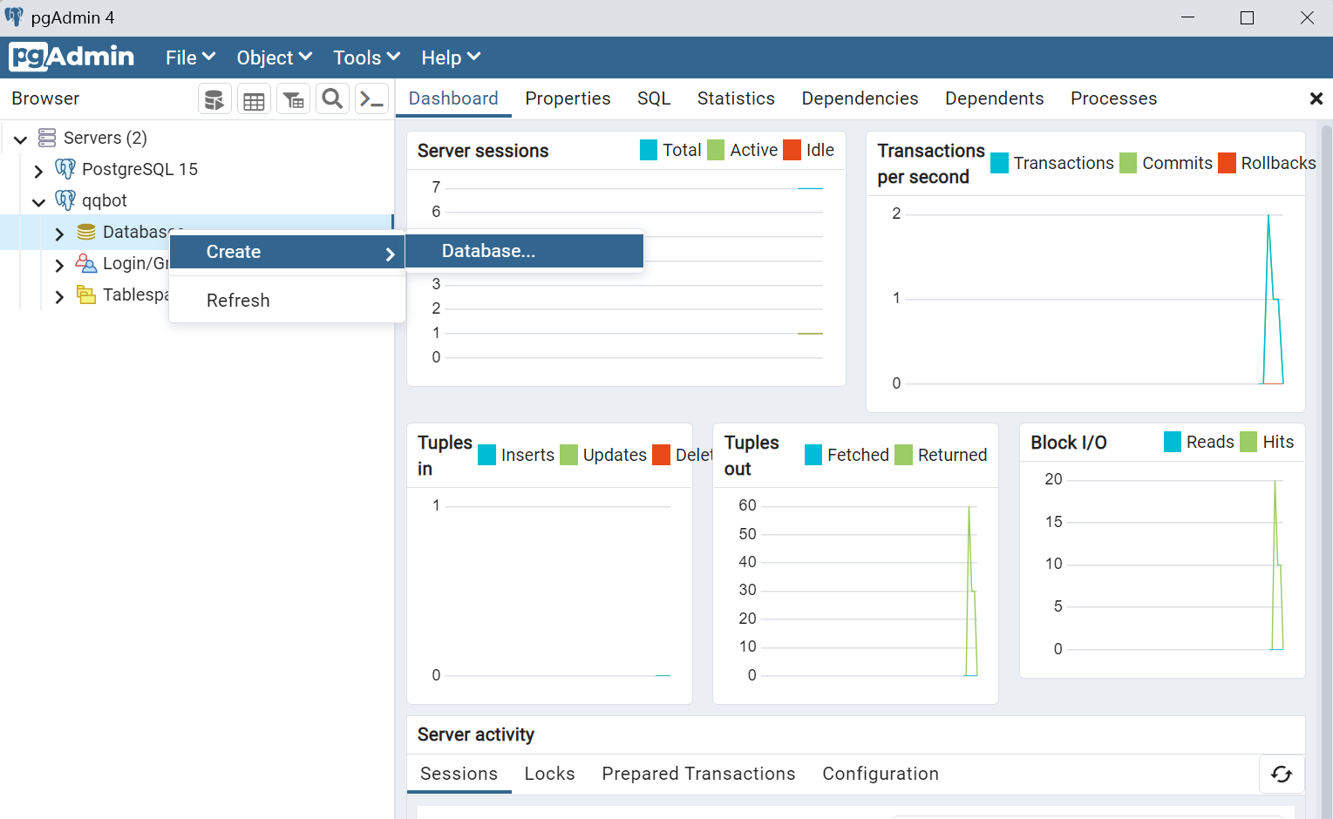Open the Help menu dropdown
Screen dimensions: 1333x819
[x=451, y=58]
